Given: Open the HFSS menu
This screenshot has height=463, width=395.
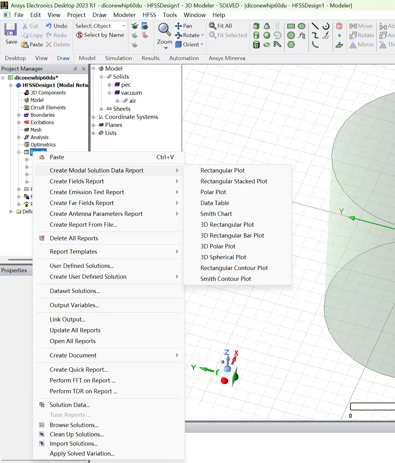Looking at the screenshot, I should click(x=149, y=15).
